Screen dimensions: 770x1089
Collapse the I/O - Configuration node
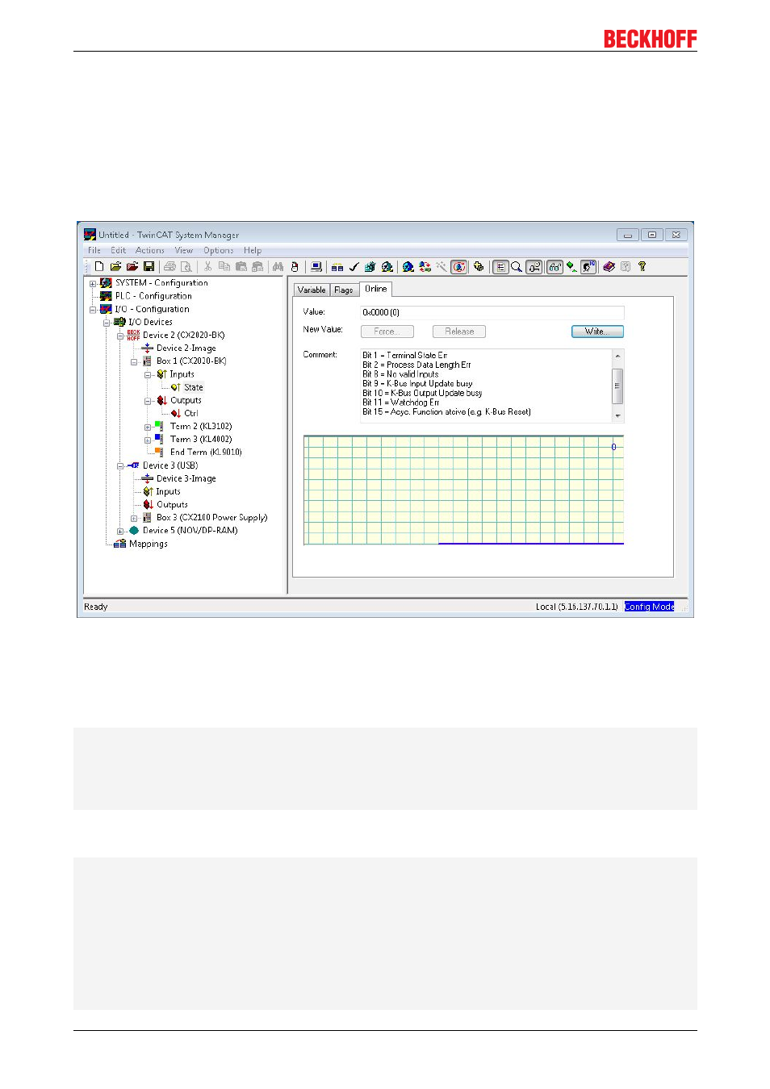pos(93,310)
